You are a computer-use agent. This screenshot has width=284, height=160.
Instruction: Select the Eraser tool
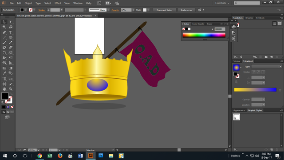pos(11,48)
